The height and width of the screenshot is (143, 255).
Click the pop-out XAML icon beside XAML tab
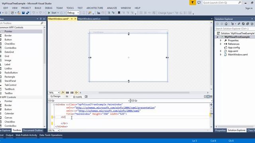86,97
